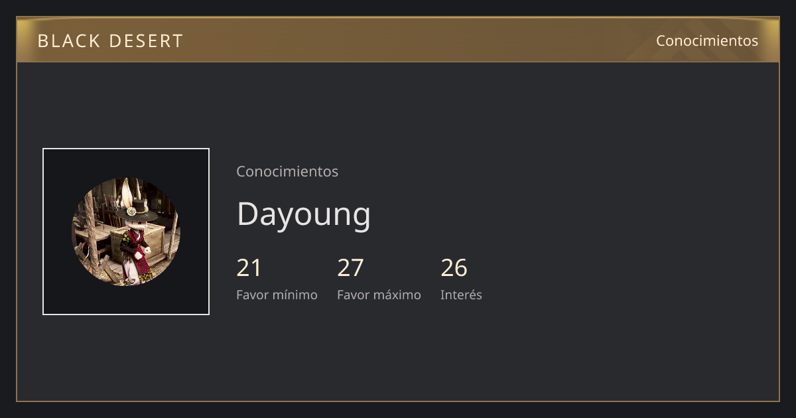The image size is (796, 418).
Task: Click the flower ornament on the hat
Action: click(131, 210)
